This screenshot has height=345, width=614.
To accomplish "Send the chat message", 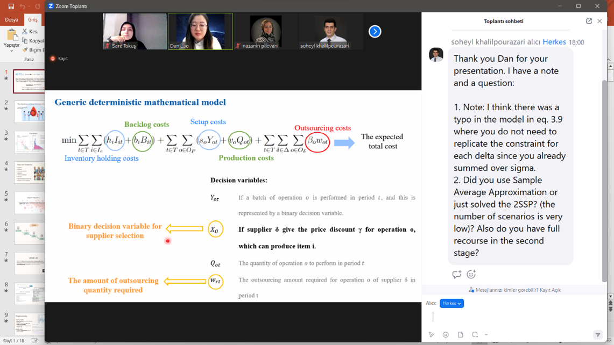I will (x=597, y=335).
